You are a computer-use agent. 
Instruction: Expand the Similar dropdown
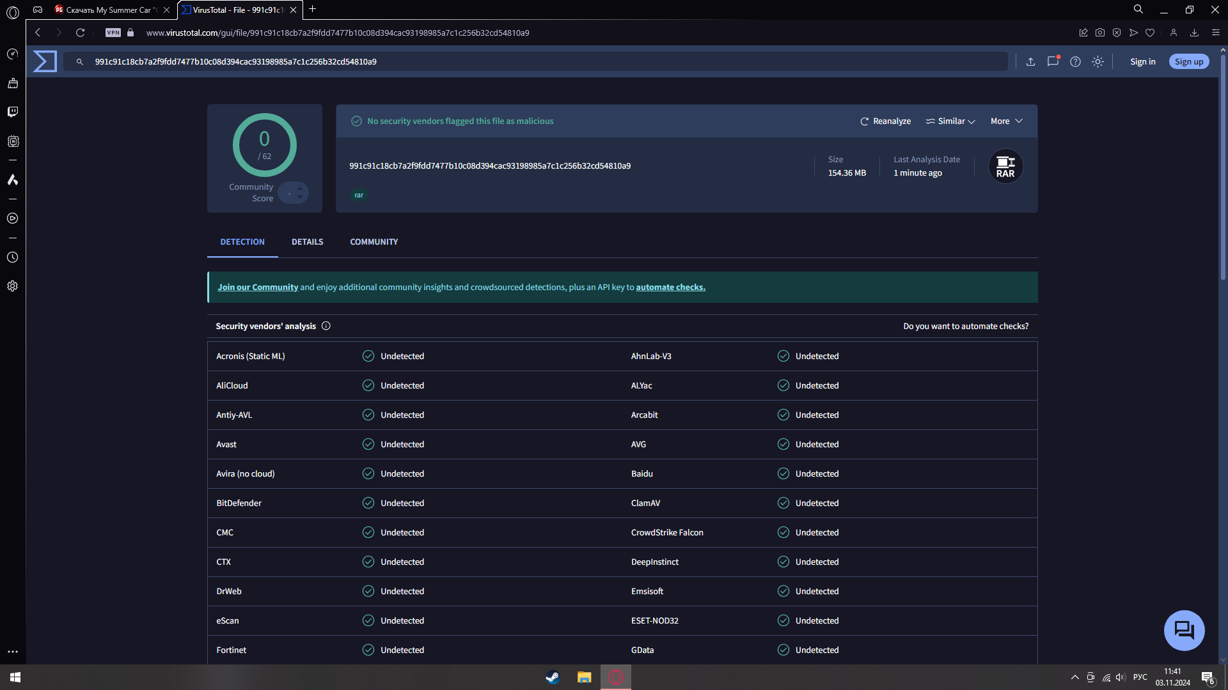(950, 121)
